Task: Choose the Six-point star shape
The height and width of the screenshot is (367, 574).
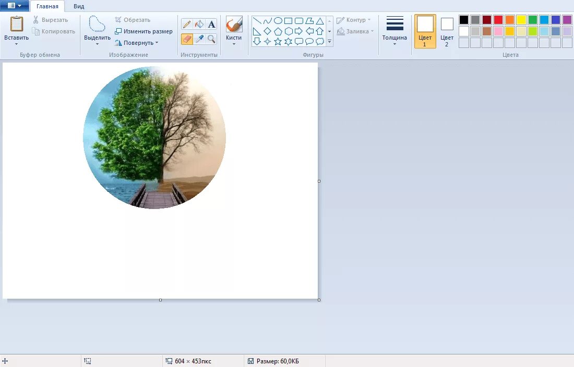Action: pyautogui.click(x=289, y=42)
